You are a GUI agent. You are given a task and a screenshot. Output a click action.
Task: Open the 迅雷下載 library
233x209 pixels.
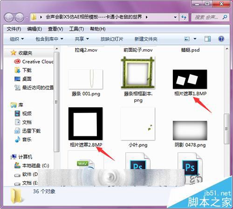[27, 131]
